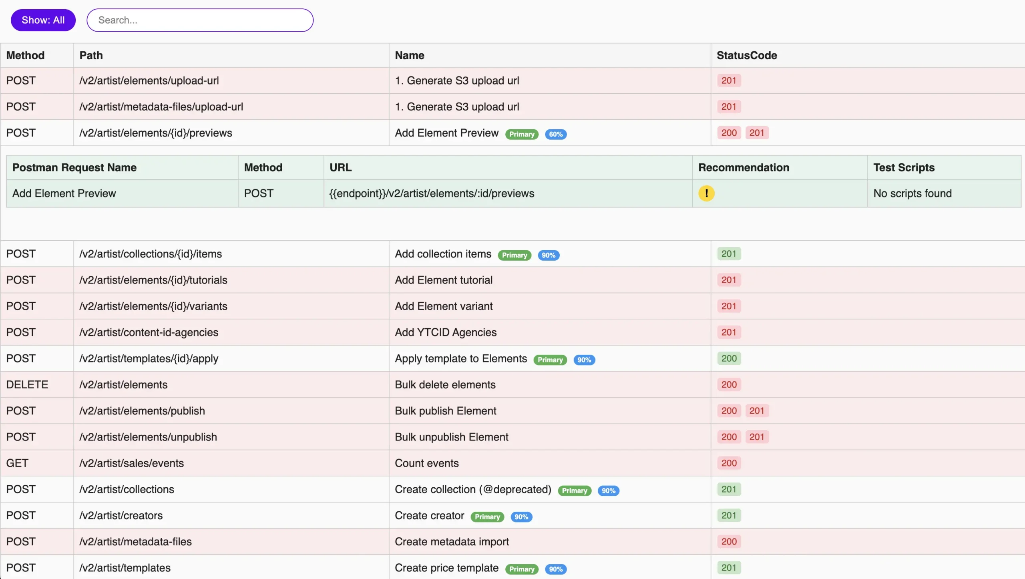Viewport: 1025px width, 579px height.
Task: Click the 200 status badge for Count events
Action: click(x=728, y=463)
